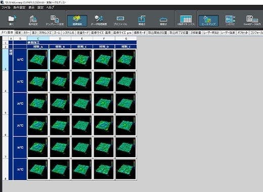
Task: Open the ファイル menu
Action: pyautogui.click(x=6, y=8)
